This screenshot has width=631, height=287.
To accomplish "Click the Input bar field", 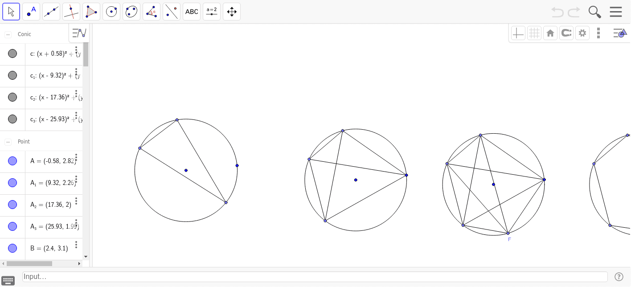I will [x=315, y=277].
